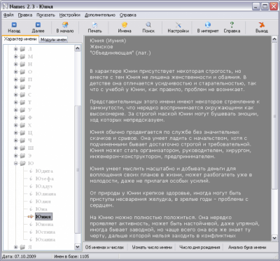This screenshot has width=280, height=261.
Task: Expand the С letter folder
Action: pos(15,94)
